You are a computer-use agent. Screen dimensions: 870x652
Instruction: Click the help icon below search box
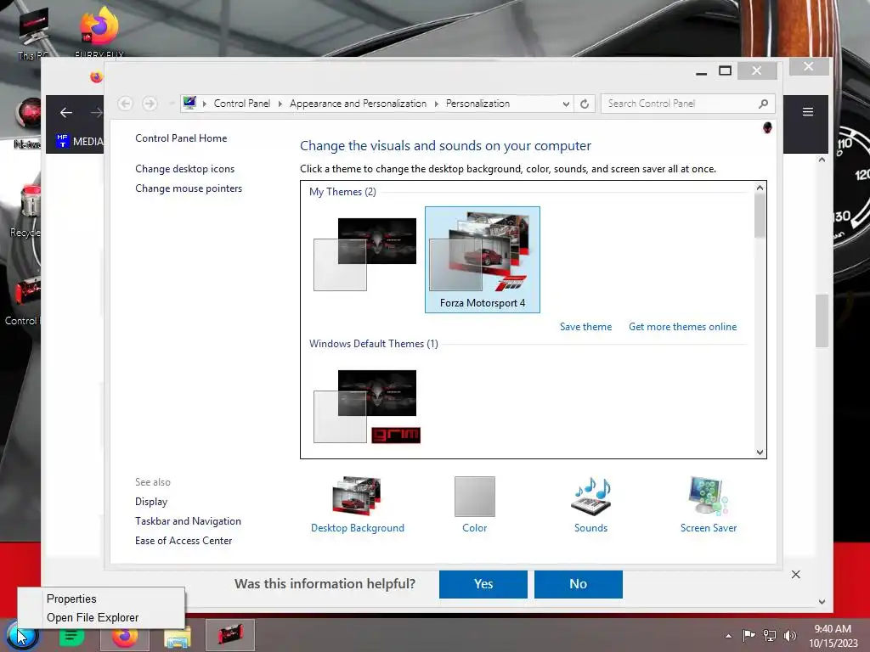click(x=767, y=127)
